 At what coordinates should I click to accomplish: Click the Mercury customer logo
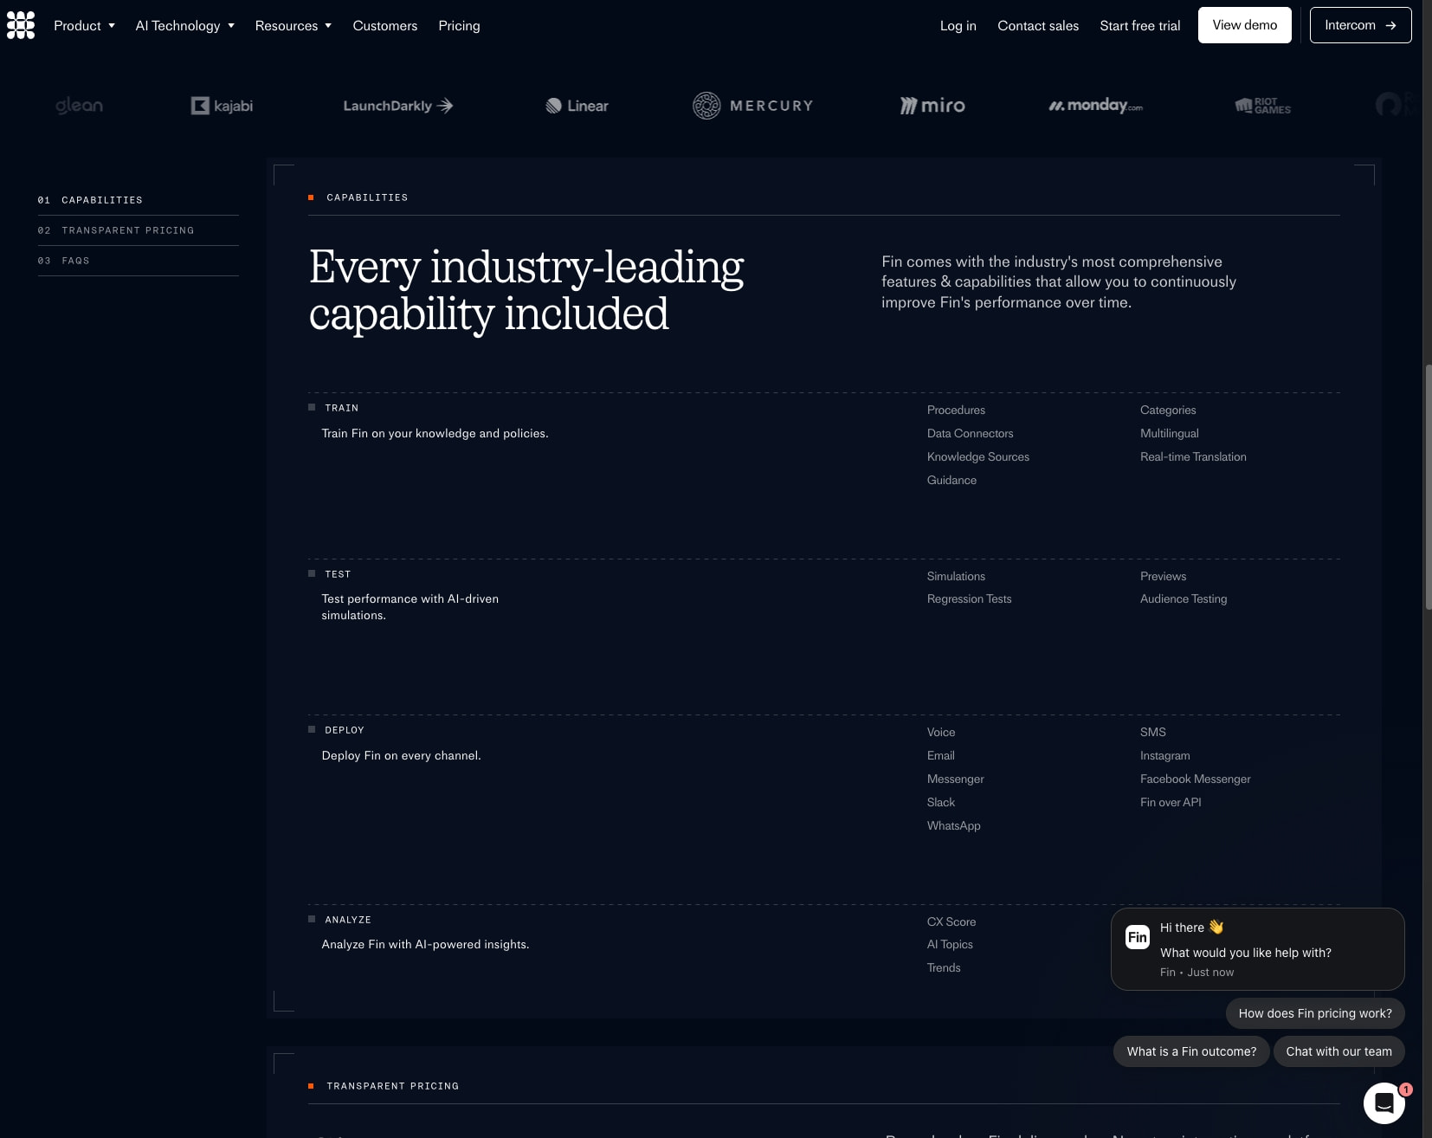[x=752, y=106]
